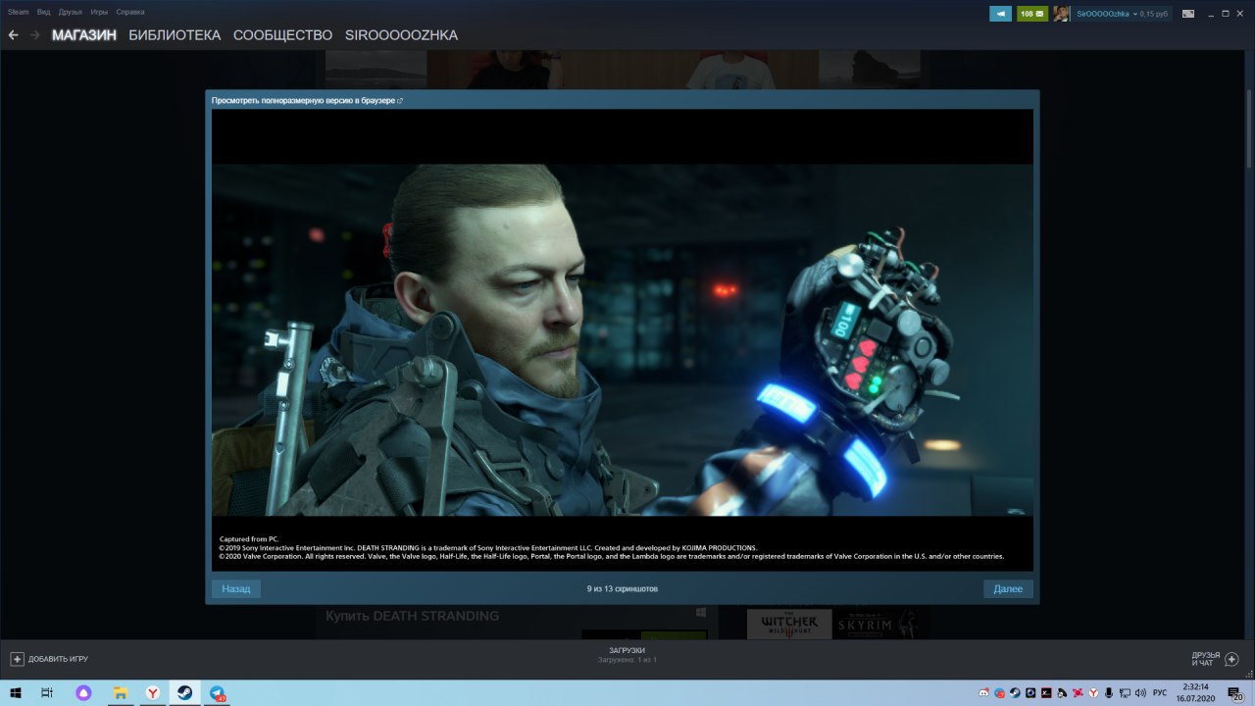Viewport: 1255px width, 706px height.
Task: Go forward with the right arrow
Action: [35, 34]
